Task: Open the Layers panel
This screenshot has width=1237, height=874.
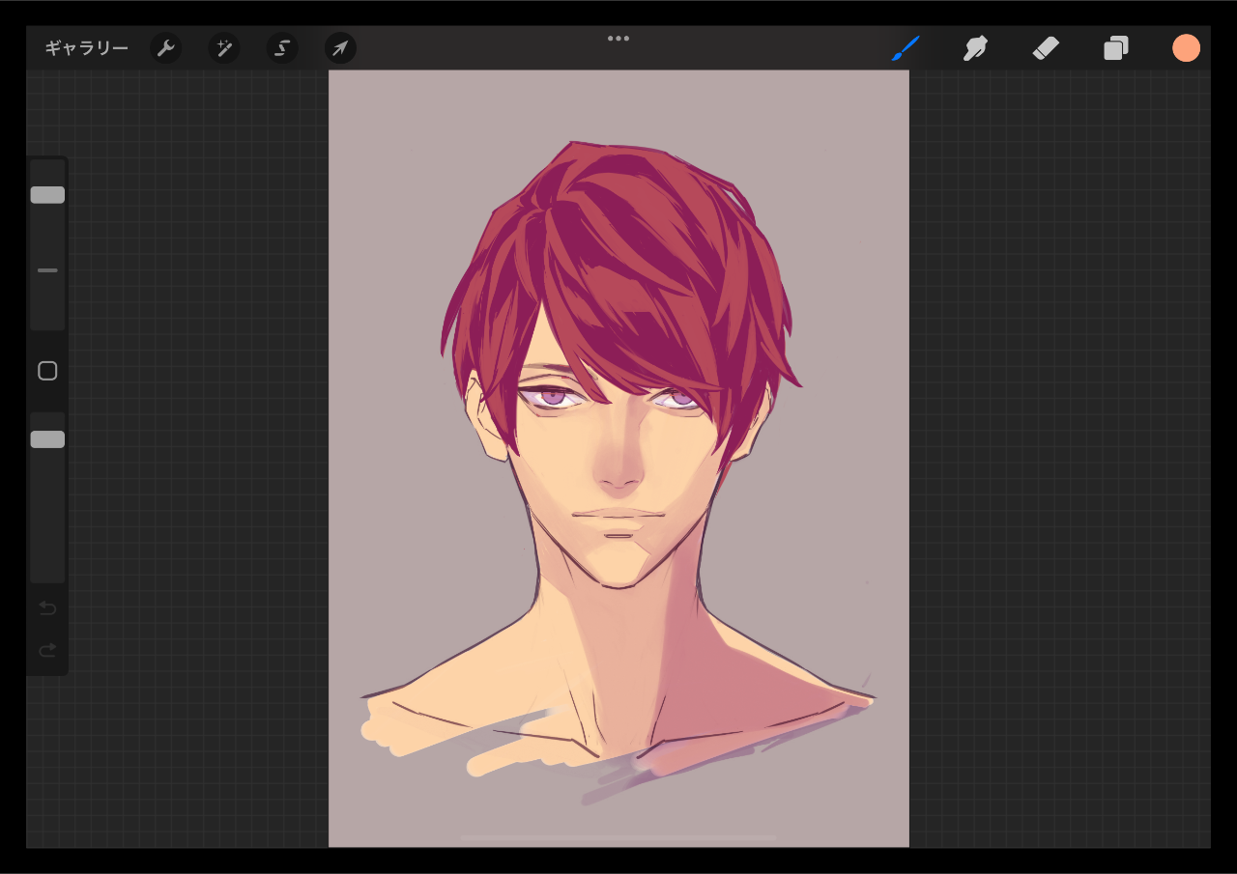Action: point(1116,48)
